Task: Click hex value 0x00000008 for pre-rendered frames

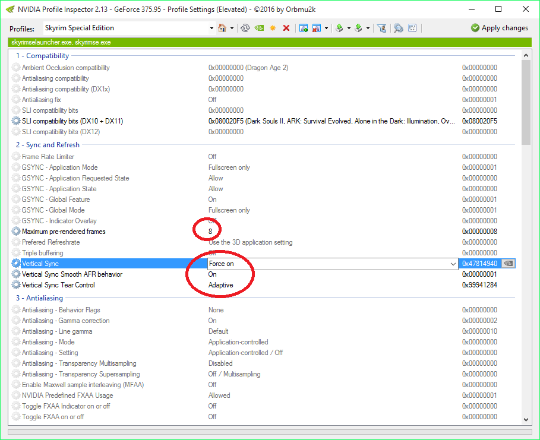Action: pyautogui.click(x=479, y=232)
